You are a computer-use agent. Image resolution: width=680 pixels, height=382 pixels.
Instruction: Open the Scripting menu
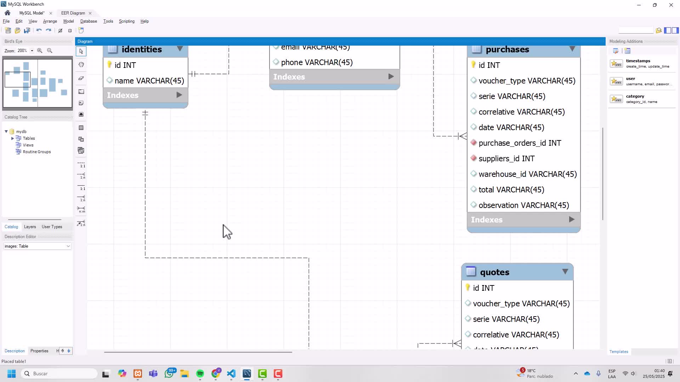coord(126,21)
